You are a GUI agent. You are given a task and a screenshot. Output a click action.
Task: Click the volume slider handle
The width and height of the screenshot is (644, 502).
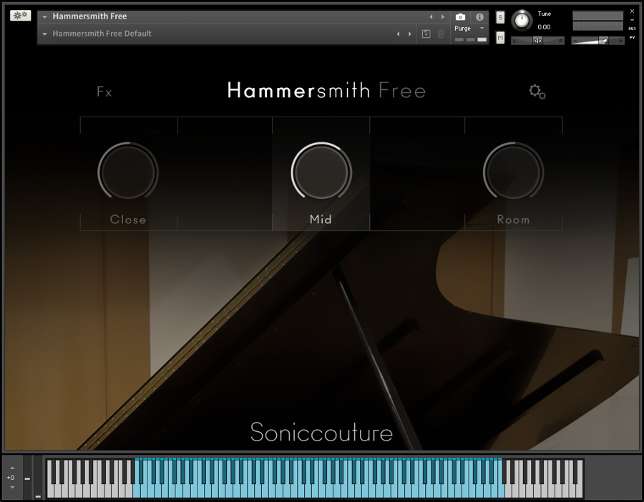tap(603, 40)
